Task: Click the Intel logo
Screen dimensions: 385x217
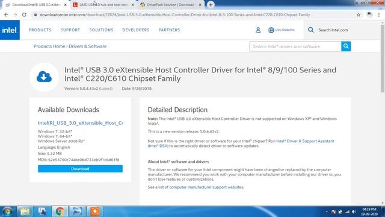Action: [10, 30]
